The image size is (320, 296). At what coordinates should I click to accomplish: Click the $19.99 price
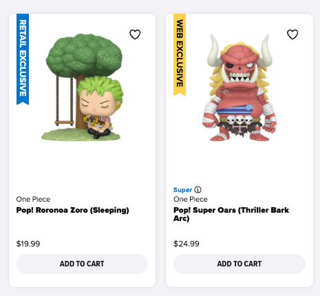pyautogui.click(x=28, y=244)
